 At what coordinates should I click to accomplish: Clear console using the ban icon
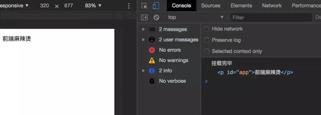pos(156,18)
